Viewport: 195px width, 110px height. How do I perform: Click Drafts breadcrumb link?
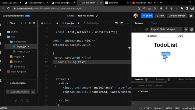coord(71,16)
